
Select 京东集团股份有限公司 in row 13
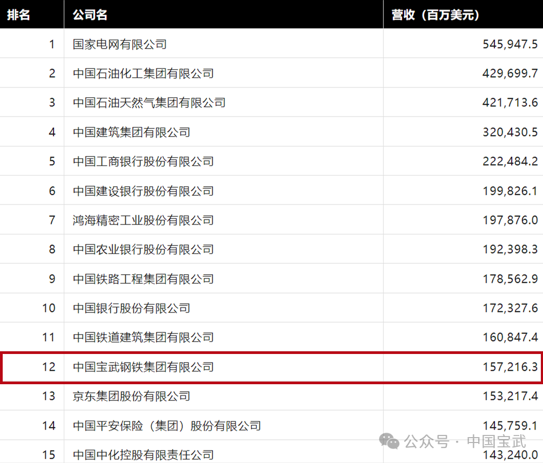131,396
